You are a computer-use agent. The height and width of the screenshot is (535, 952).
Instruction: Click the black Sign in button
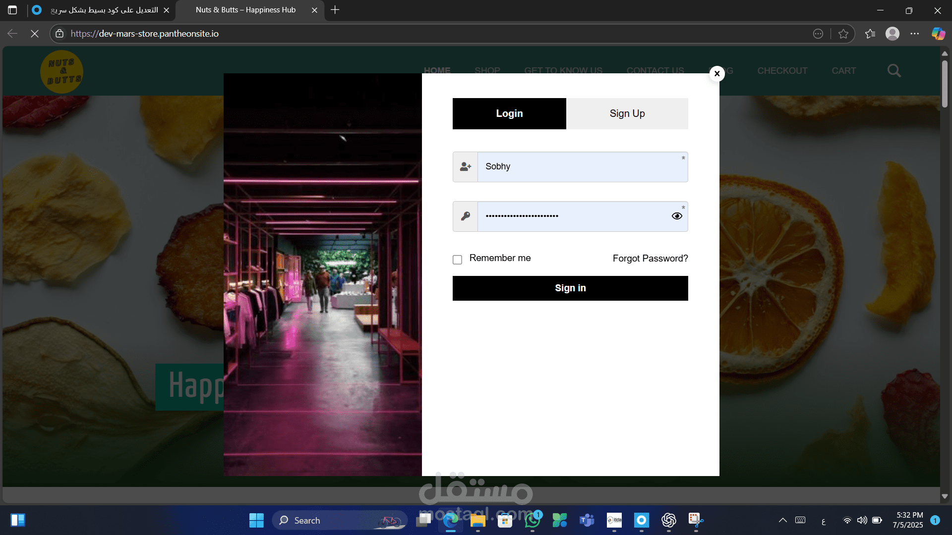(x=570, y=288)
